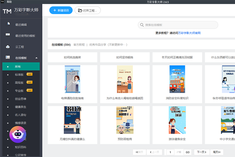Open 云工程 cloud icon

tap(8, 47)
